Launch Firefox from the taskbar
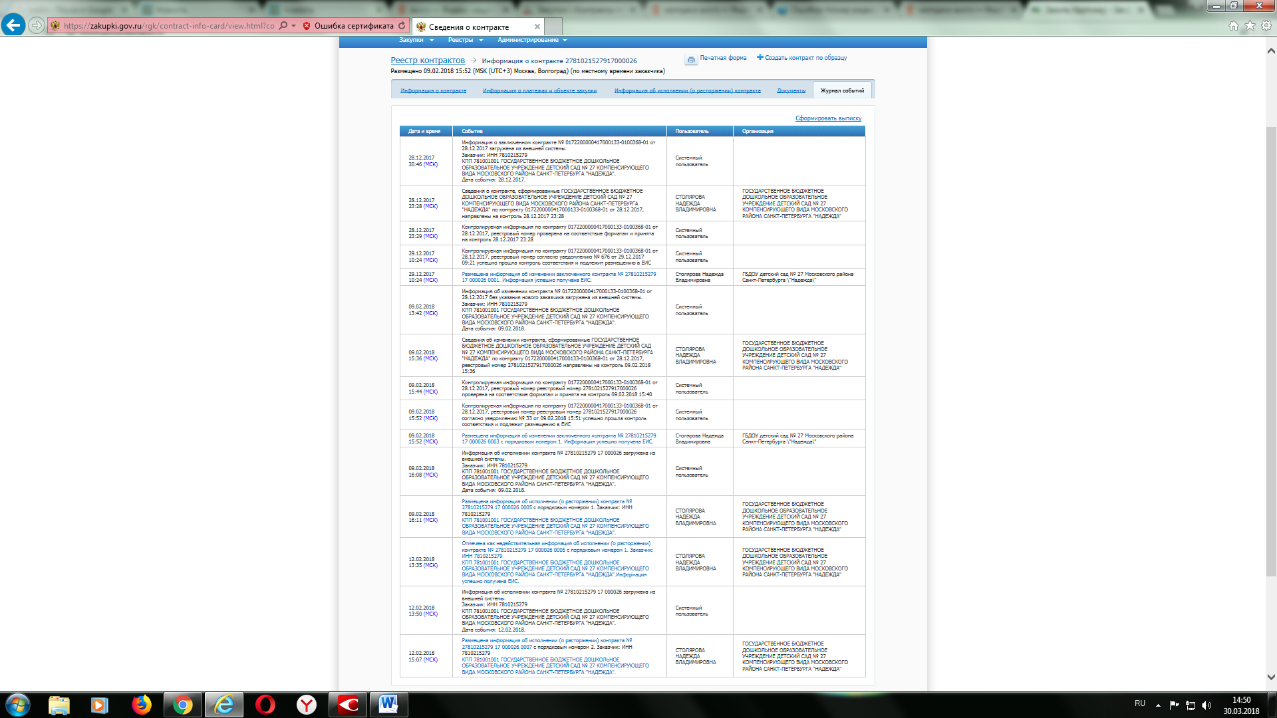Screen dimensions: 1277x718 tap(141, 705)
